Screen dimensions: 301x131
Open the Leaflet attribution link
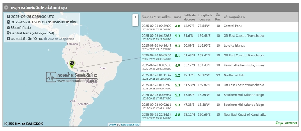point(112,124)
